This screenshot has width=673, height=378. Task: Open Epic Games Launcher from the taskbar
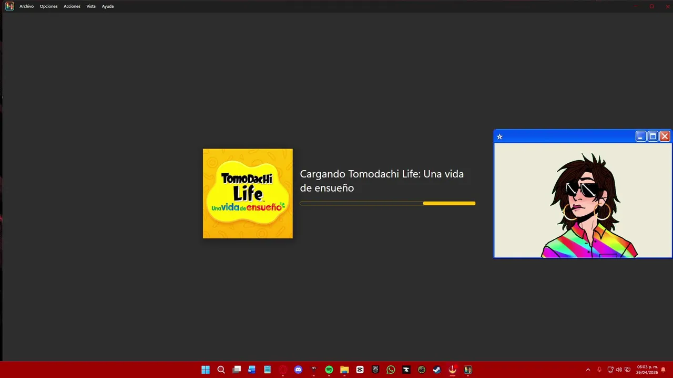tap(375, 370)
